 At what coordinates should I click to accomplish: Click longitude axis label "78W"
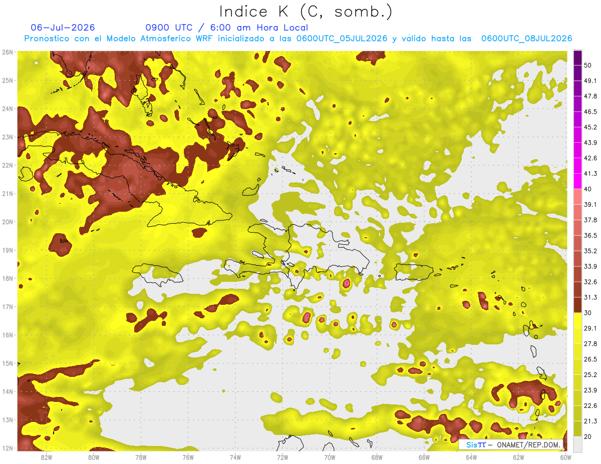[x=141, y=457]
